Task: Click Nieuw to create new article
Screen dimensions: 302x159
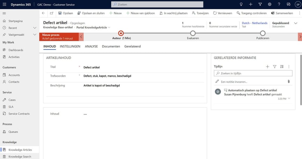Action: 115,13
